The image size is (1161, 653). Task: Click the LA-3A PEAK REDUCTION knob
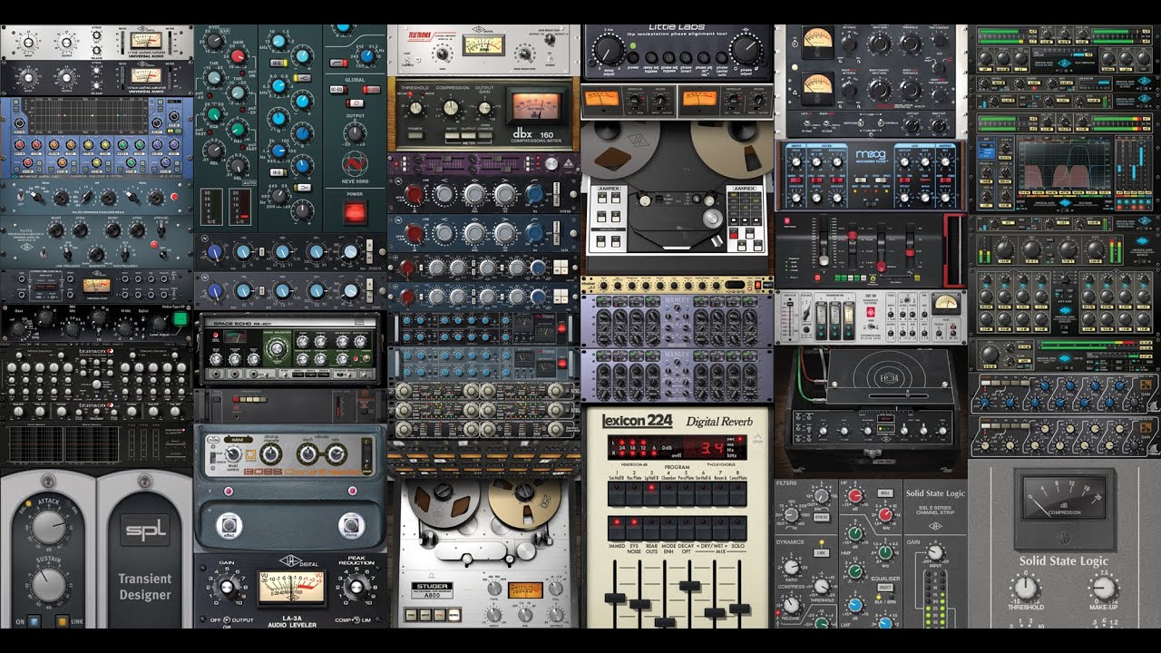[x=356, y=587]
